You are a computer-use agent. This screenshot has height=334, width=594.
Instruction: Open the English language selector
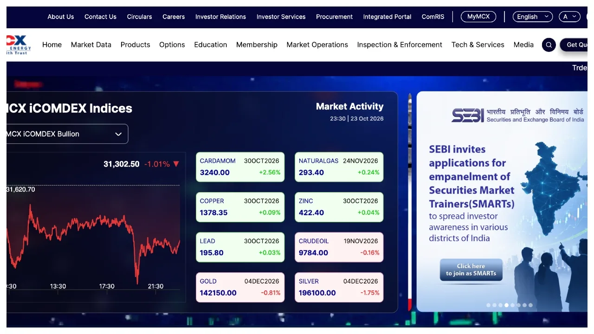(x=533, y=17)
